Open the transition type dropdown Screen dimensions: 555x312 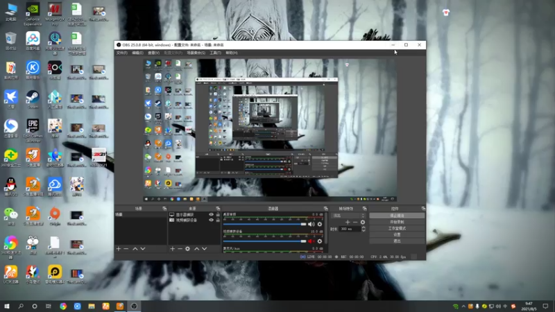click(x=348, y=216)
